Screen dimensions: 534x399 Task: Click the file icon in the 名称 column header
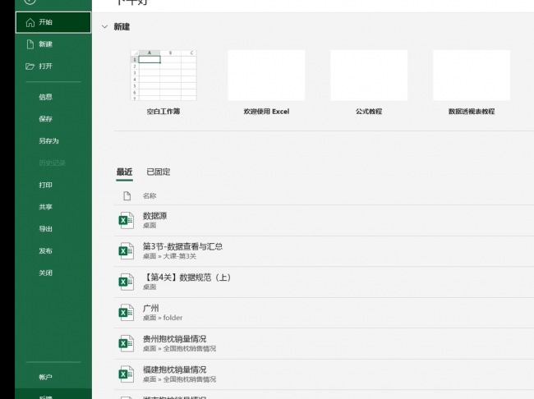[127, 195]
